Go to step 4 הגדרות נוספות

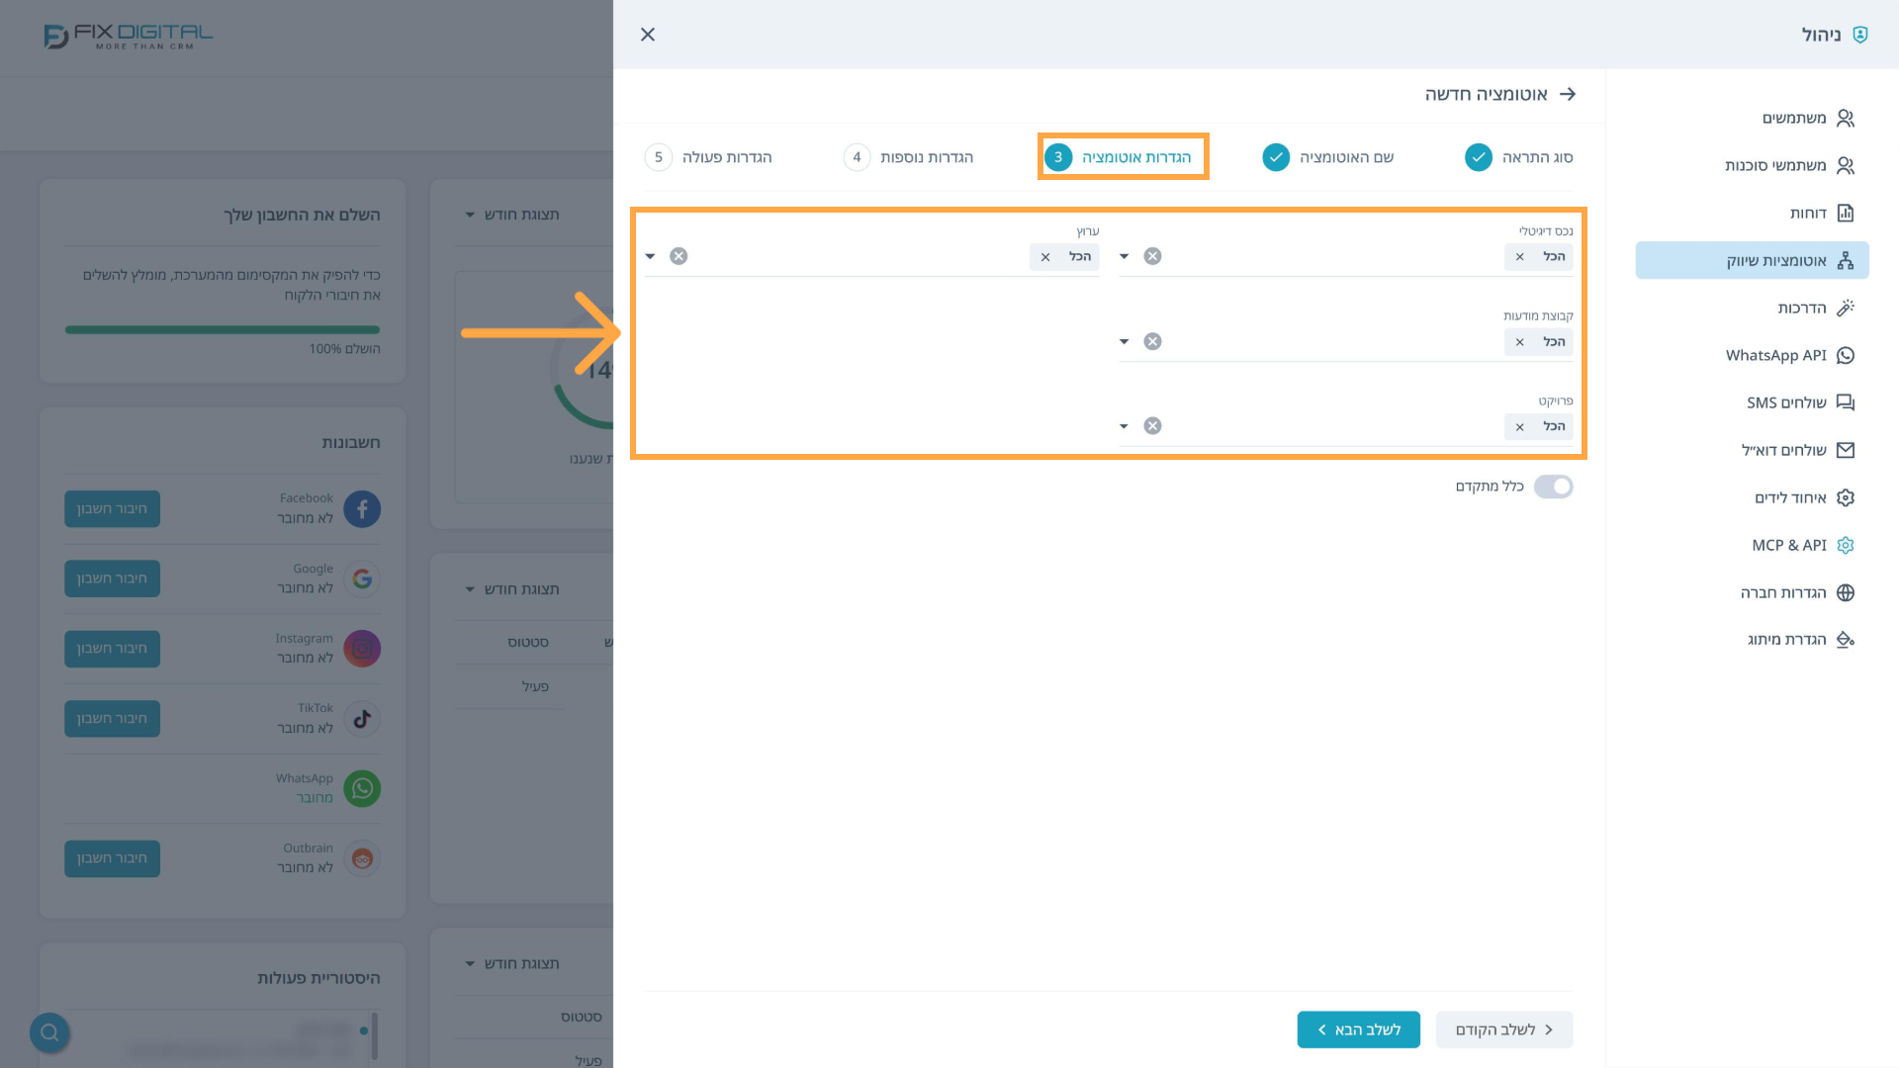point(908,157)
